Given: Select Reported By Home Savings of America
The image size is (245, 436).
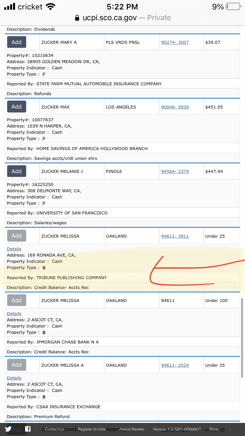Looking at the screenshot, I should click(x=77, y=148).
